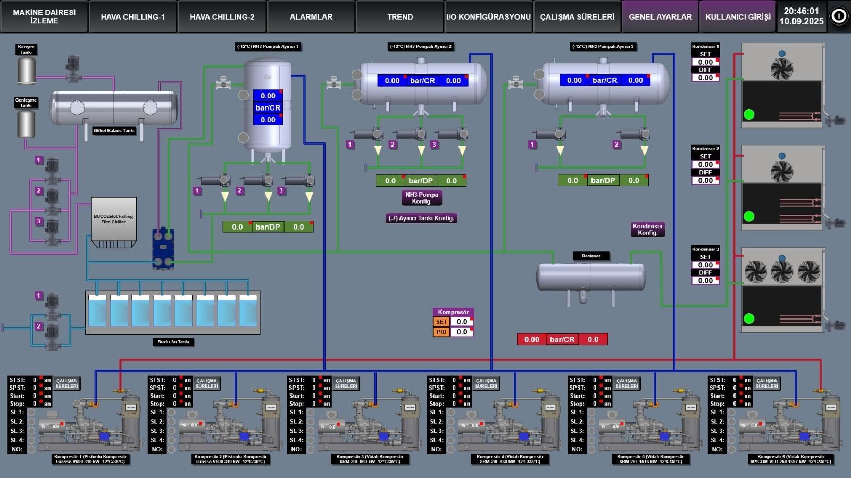
Task: Toggle SL 3 indicator of Kompresör 5
Action: pyautogui.click(x=591, y=431)
